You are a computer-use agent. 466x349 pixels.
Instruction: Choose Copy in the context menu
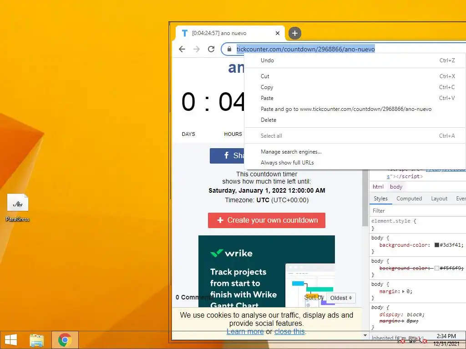pos(355,87)
